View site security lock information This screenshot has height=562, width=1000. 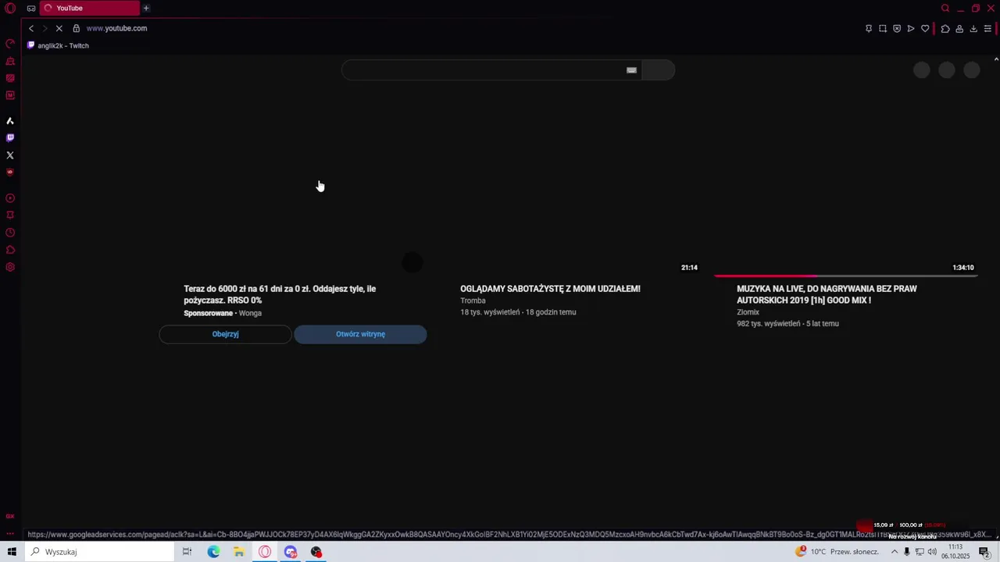pos(77,28)
